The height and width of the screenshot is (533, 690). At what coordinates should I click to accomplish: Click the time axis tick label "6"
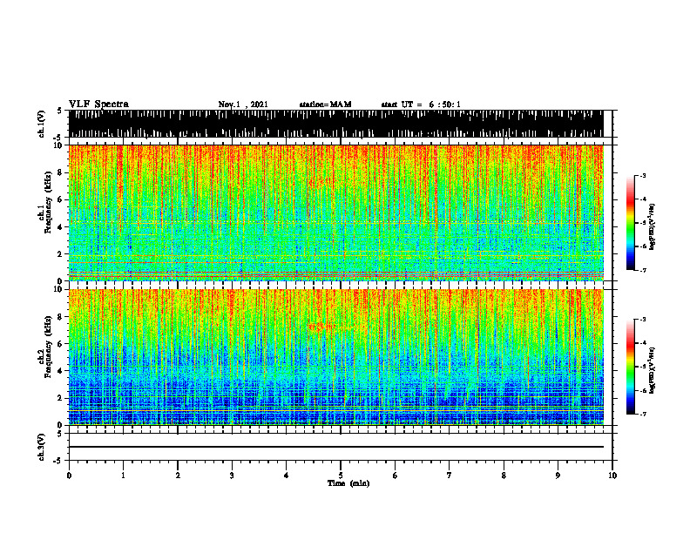pos(396,476)
